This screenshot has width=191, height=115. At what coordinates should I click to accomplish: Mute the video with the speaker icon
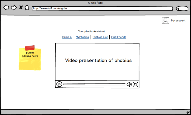tap(129, 84)
